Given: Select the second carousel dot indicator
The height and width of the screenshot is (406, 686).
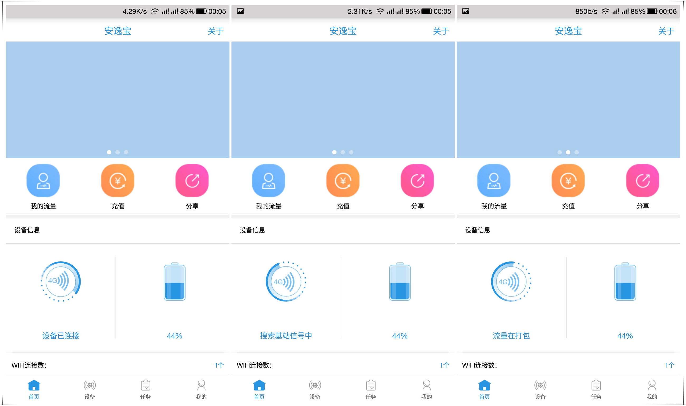Looking at the screenshot, I should [x=117, y=152].
